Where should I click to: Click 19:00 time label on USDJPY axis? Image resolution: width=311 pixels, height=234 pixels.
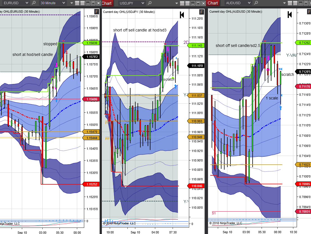pyautogui.click(x=110, y=232)
